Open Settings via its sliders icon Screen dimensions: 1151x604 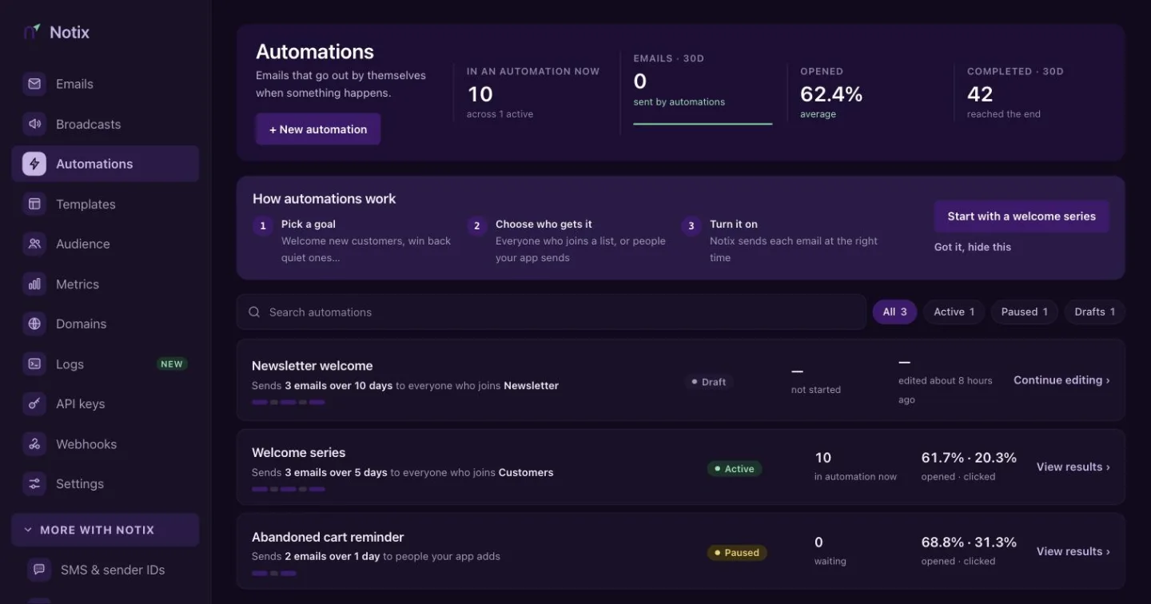[x=34, y=483]
